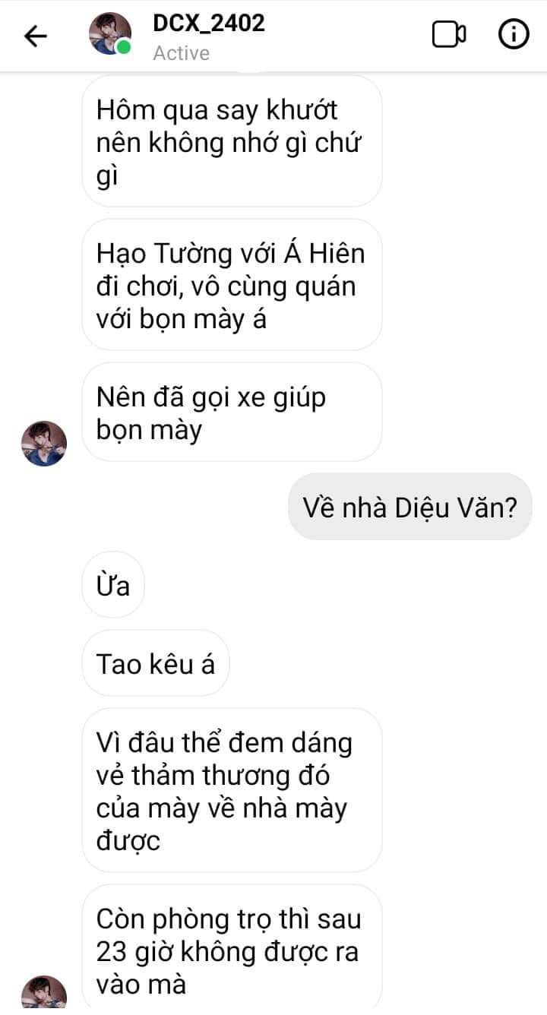Tap empty chat area beside "Ừa" message
Screen dimensions: 547x1015
point(342,585)
